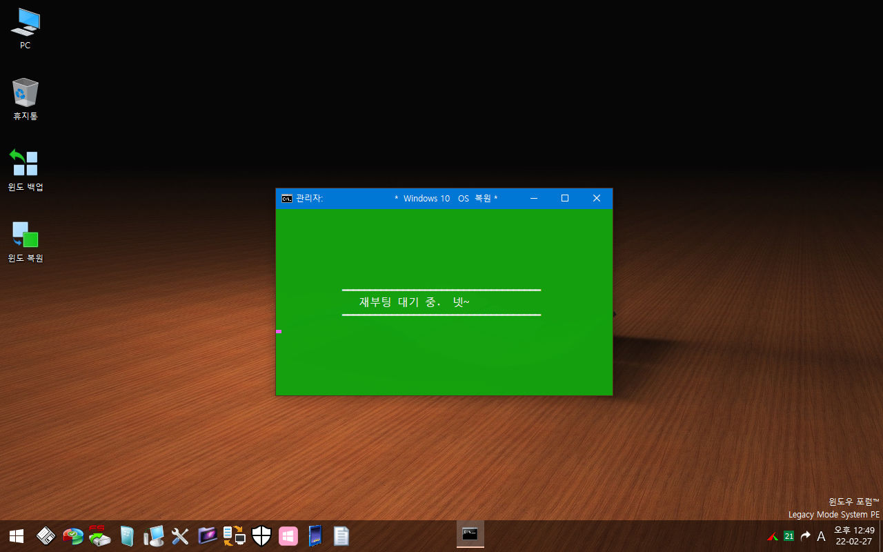Click the cmd icon in window title bar
The height and width of the screenshot is (552, 883).
(x=287, y=199)
